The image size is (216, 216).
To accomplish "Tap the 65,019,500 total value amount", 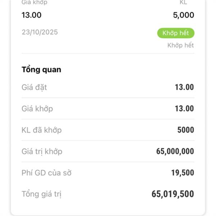I will (x=173, y=194).
